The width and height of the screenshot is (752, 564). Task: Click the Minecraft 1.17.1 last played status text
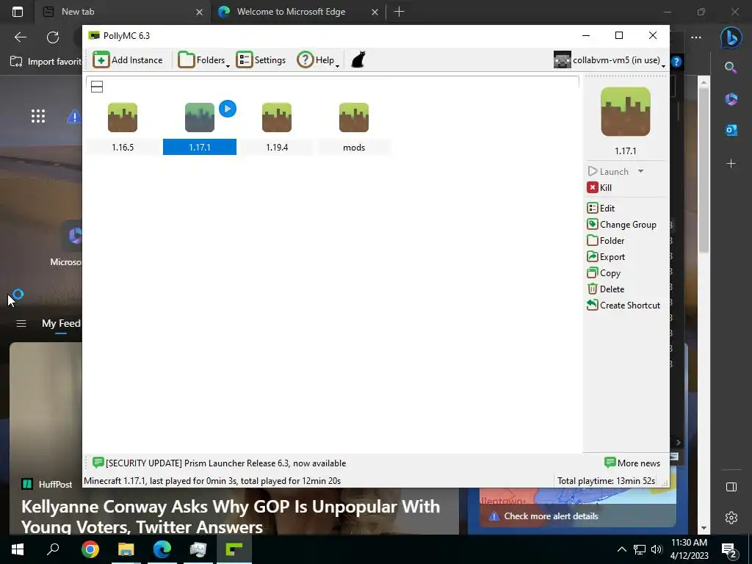[212, 480]
